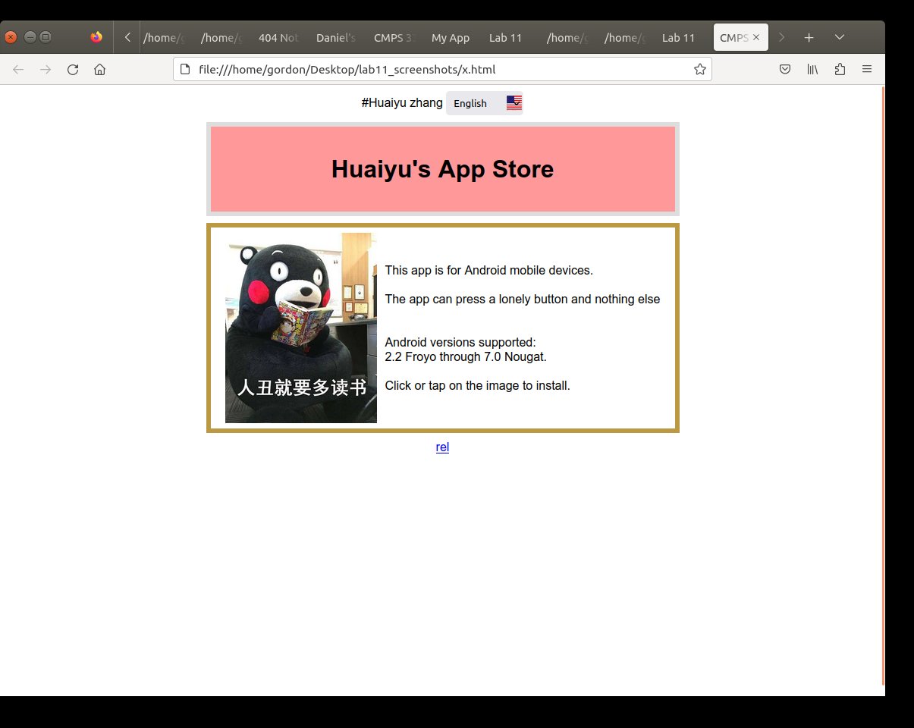914x728 pixels.
Task: Open the English language selector
Action: coord(484,103)
